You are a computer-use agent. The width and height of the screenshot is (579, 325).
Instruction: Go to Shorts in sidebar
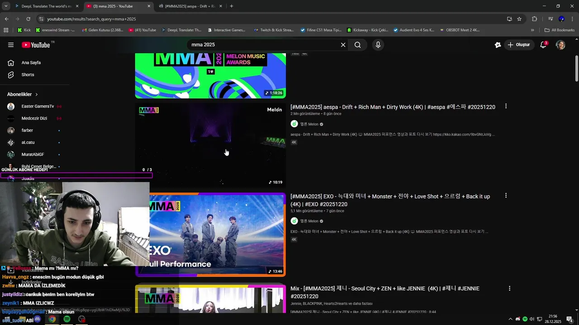28,74
